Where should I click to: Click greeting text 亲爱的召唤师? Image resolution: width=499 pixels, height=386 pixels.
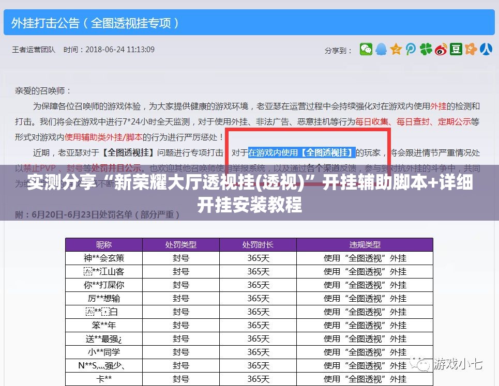pos(40,91)
